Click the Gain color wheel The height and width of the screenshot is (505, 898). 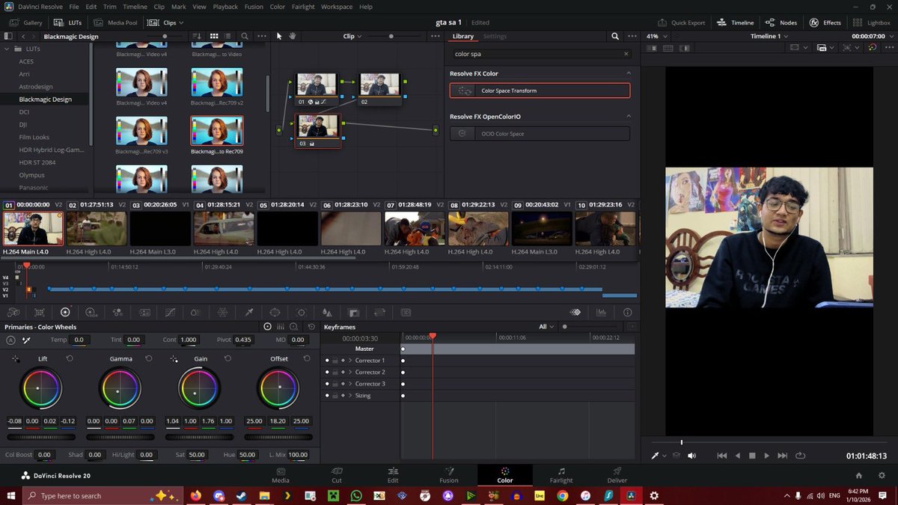tap(198, 389)
